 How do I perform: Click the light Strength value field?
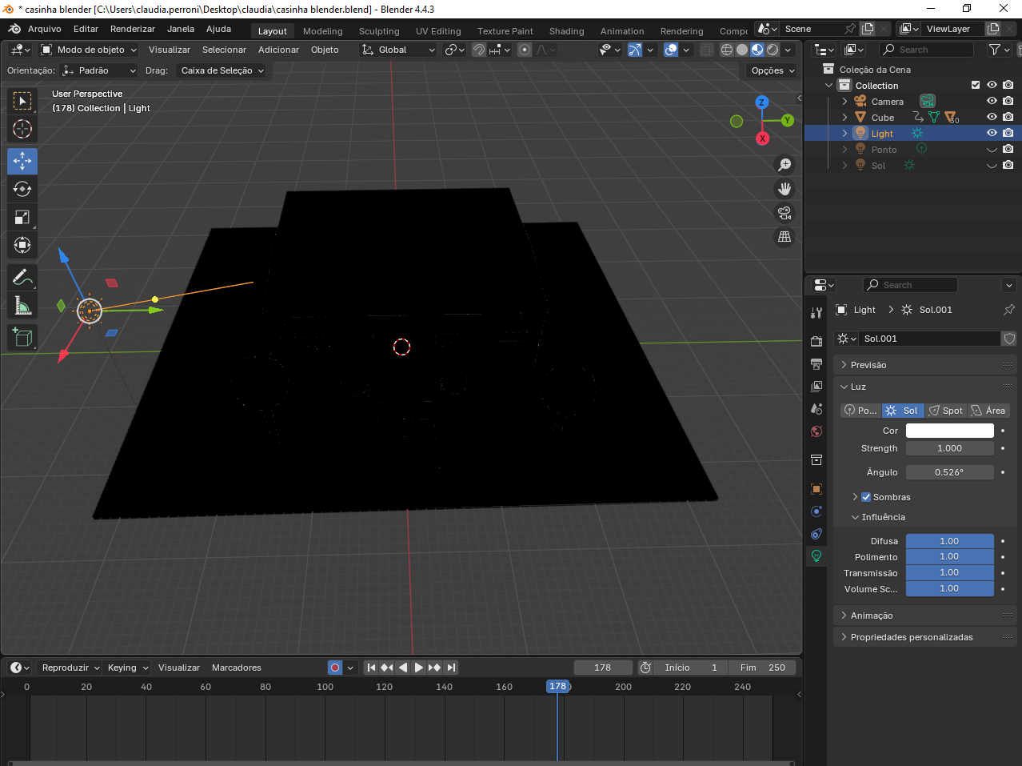[x=950, y=448]
